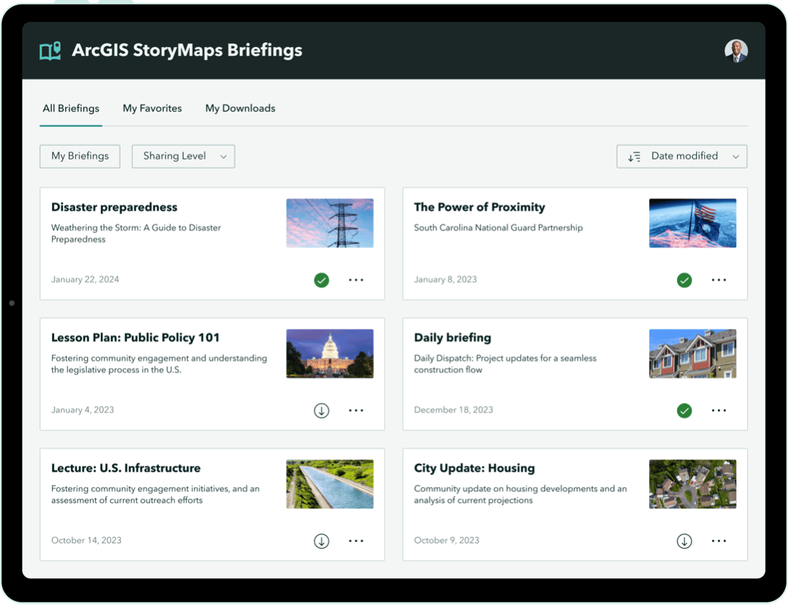
Task: Toggle downloaded checkmark on Disaster preparedness
Action: (322, 280)
